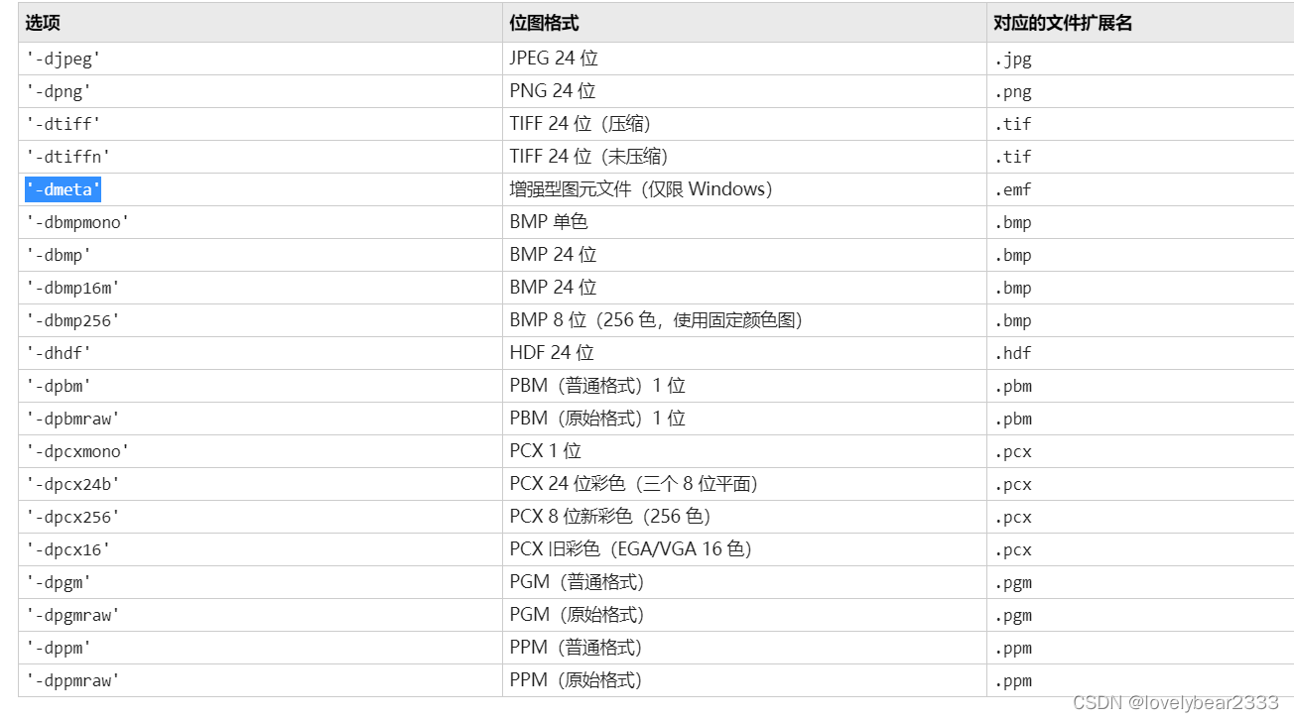1294x722 pixels.
Task: Click the '增强型图元文件（仅限 Windows）' format cell
Action: click(641, 189)
